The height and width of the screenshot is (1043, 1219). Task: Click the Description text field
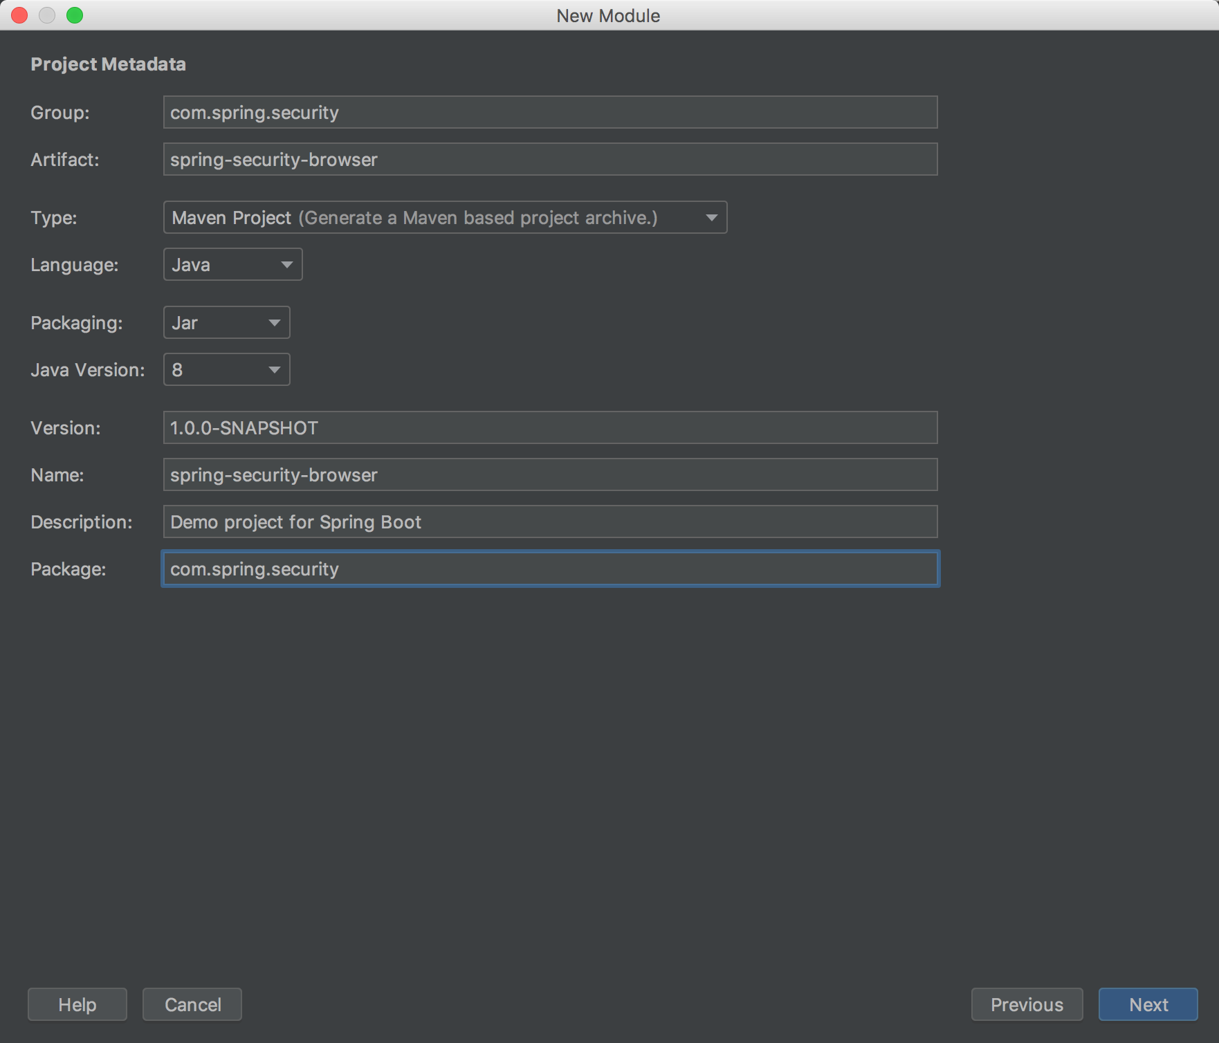[x=550, y=521]
